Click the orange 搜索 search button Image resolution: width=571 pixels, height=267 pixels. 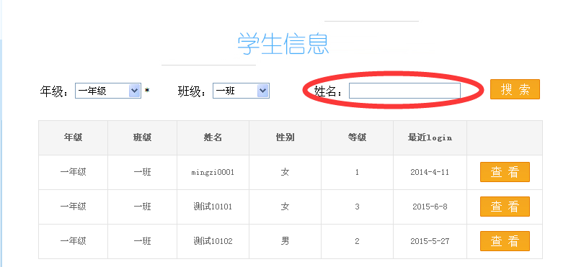[x=515, y=89]
